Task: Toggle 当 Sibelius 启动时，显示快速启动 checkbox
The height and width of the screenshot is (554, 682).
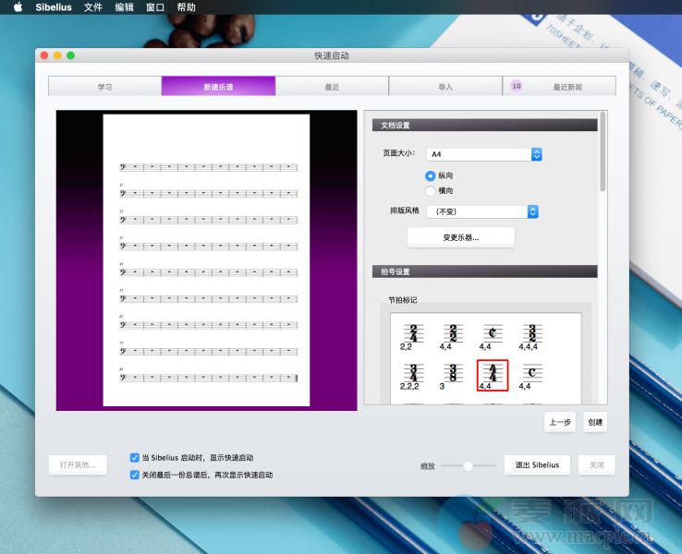Action: tap(136, 457)
